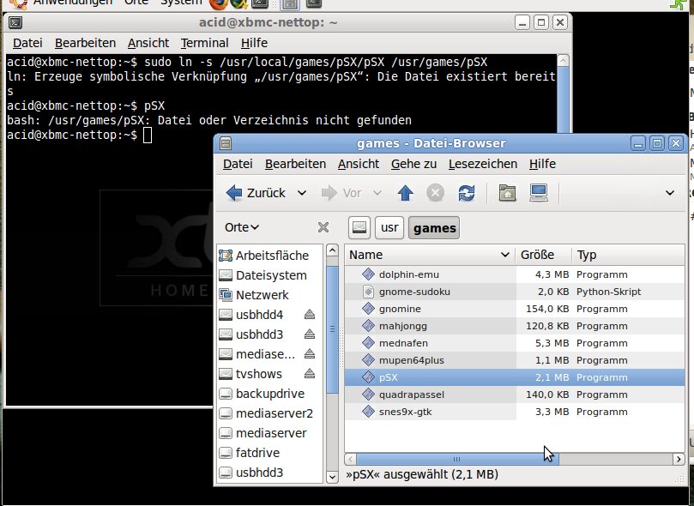Open Datei menu in file browser
The height and width of the screenshot is (506, 694).
pos(238,164)
